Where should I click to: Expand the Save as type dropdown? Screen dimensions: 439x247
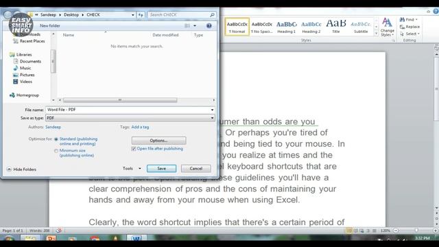tap(212, 118)
